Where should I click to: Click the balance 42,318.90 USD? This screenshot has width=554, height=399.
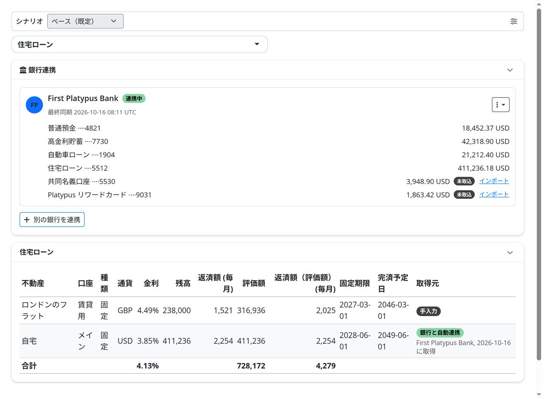click(x=485, y=142)
